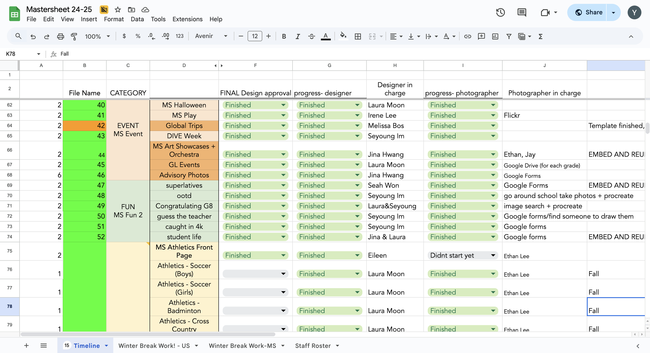Viewport: 650px width, 353px height.
Task: Switch to the Staff Roster sheet tab
Action: [x=313, y=346]
